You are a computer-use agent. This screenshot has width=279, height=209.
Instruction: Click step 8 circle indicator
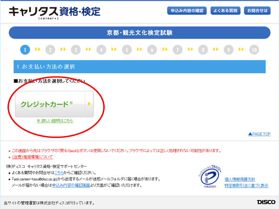203,50
